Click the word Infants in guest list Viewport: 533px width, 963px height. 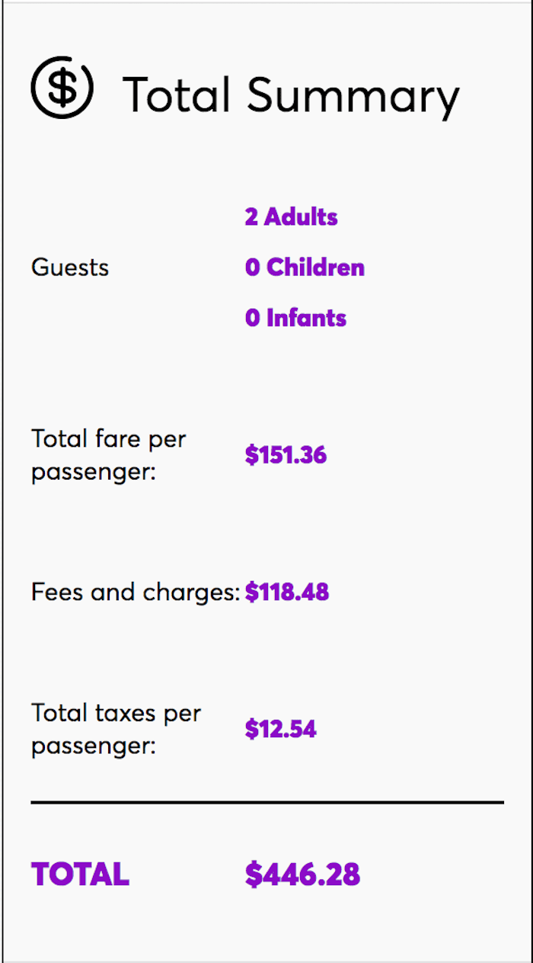[x=306, y=318]
